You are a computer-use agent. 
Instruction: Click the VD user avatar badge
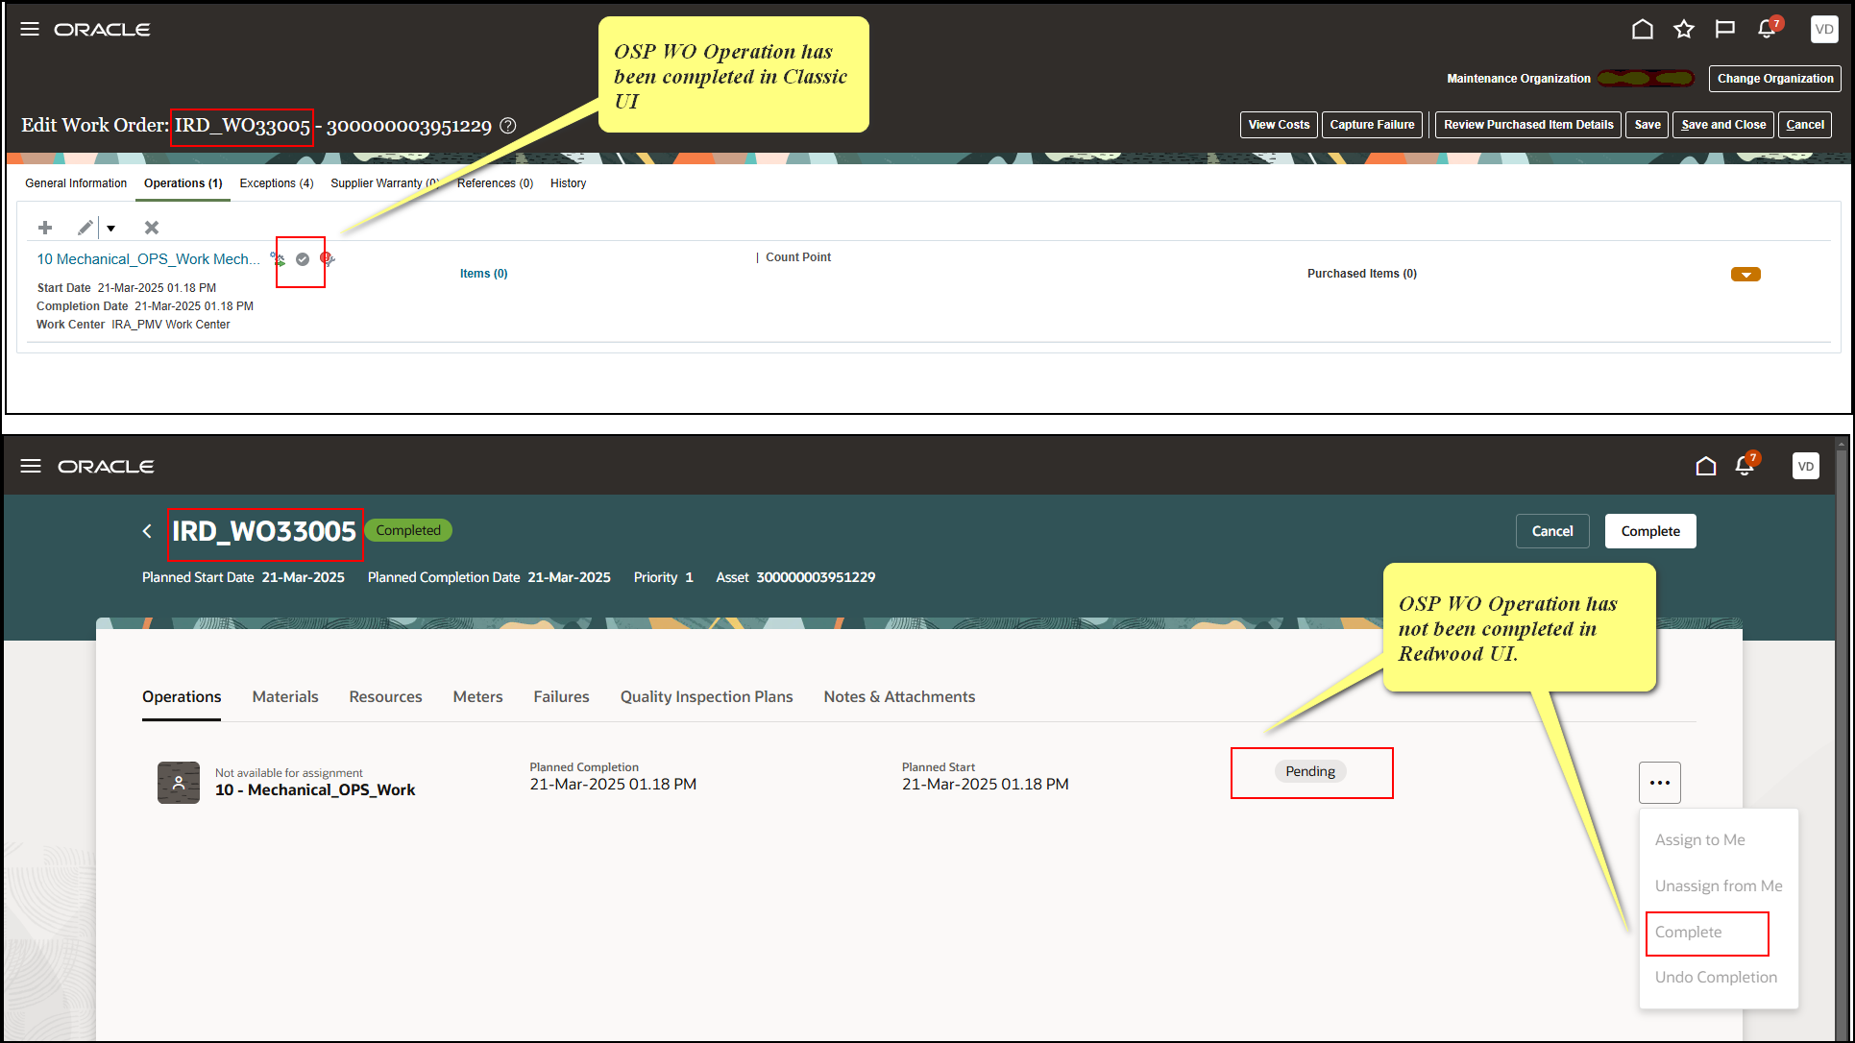pyautogui.click(x=1824, y=29)
